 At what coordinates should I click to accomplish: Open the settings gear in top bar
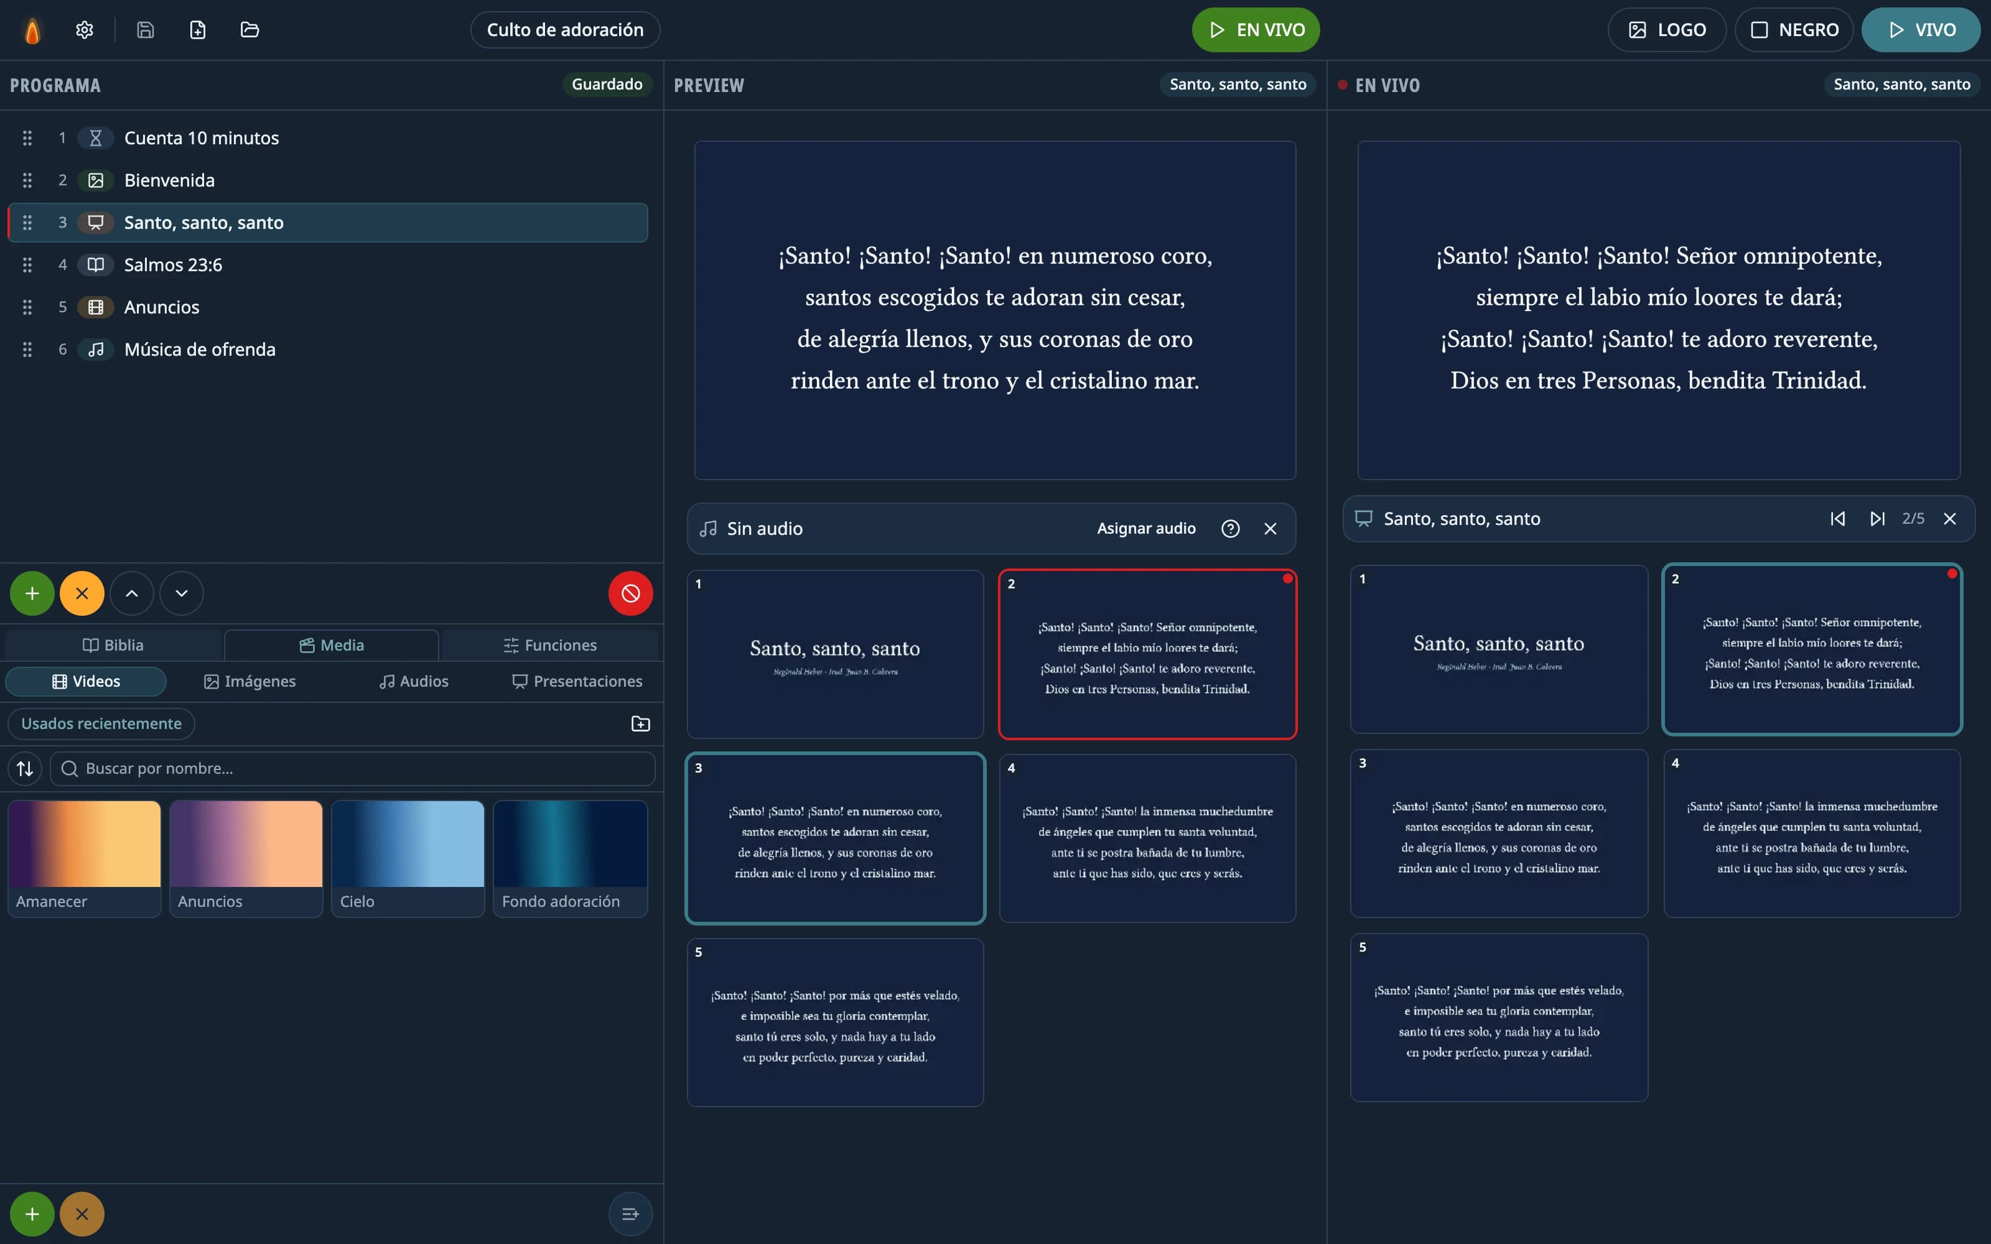tap(84, 30)
